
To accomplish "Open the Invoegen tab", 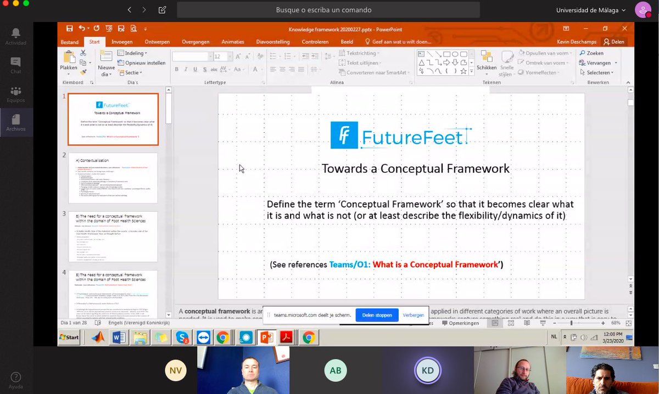I will pos(122,42).
